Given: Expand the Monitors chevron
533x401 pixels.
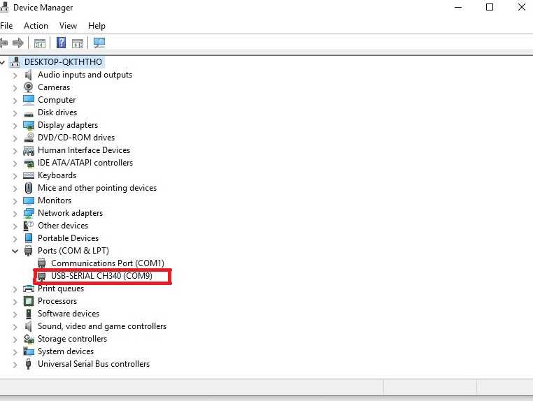Looking at the screenshot, I should click(15, 201).
